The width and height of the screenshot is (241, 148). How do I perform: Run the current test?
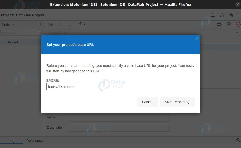click(60, 24)
